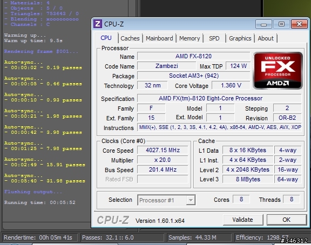Click the 00:05:40 - 31.98 passes log line
The image size is (311, 245).
point(45,181)
